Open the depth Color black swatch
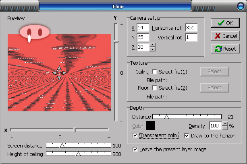 point(151,125)
